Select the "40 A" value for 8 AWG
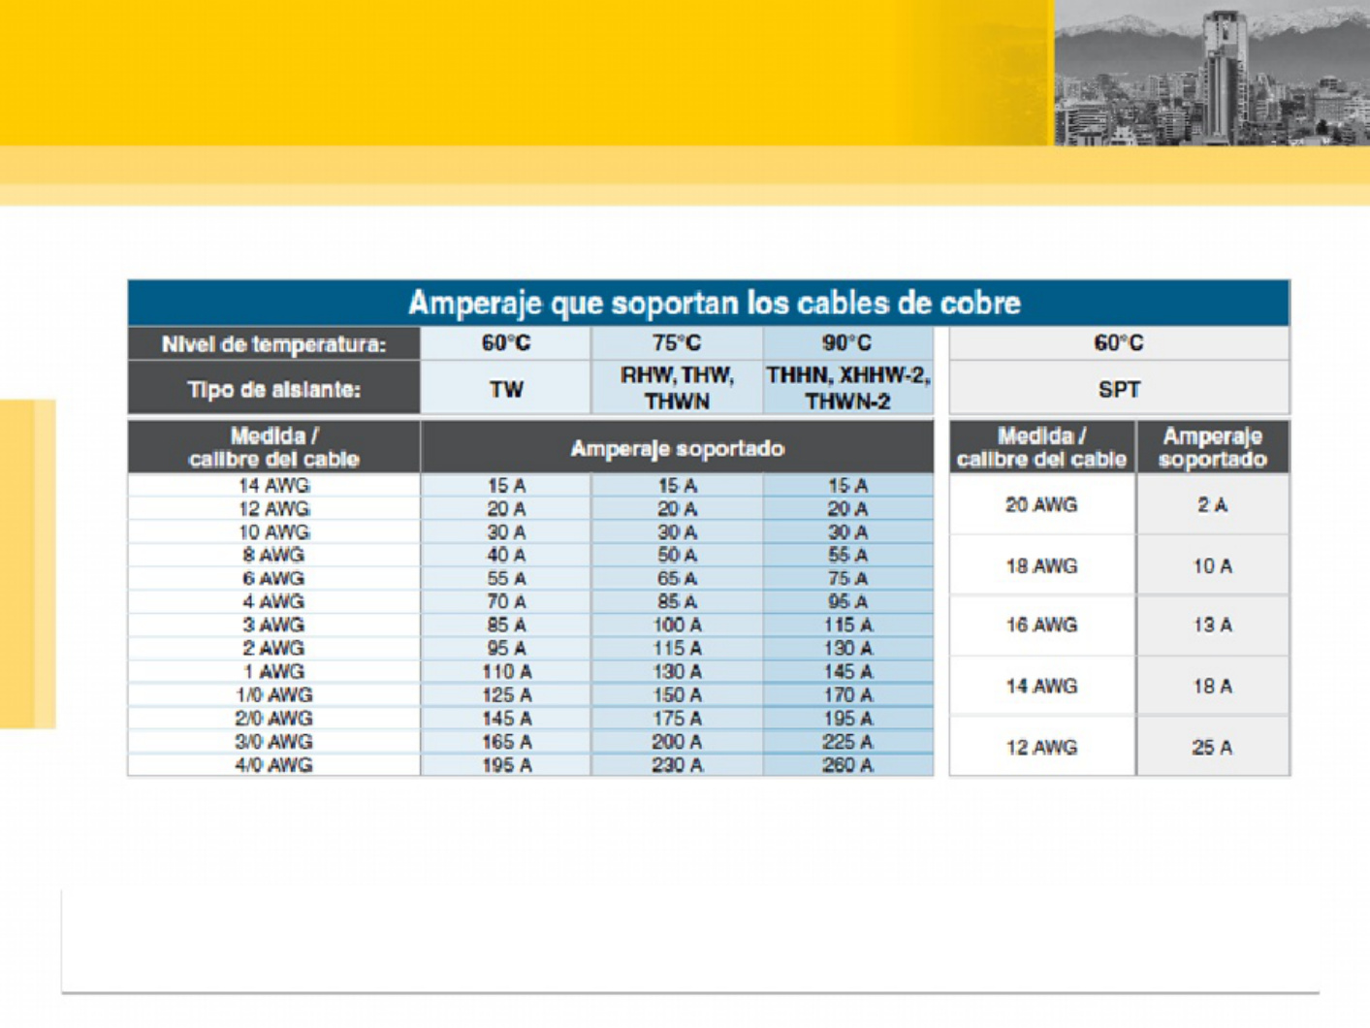 tap(506, 556)
